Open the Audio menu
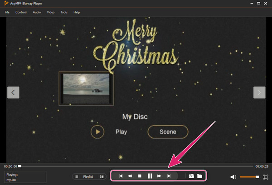Image resolution: width=272 pixels, height=185 pixels. 37,12
